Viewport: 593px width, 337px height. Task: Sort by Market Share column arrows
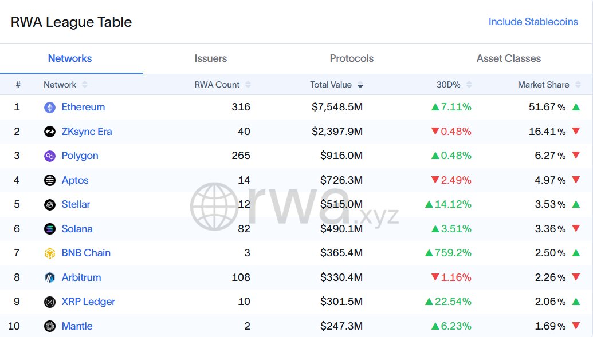[x=578, y=85]
